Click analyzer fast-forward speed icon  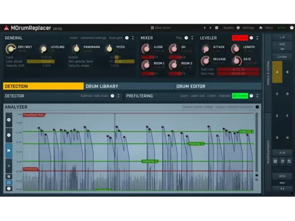click(9, 150)
